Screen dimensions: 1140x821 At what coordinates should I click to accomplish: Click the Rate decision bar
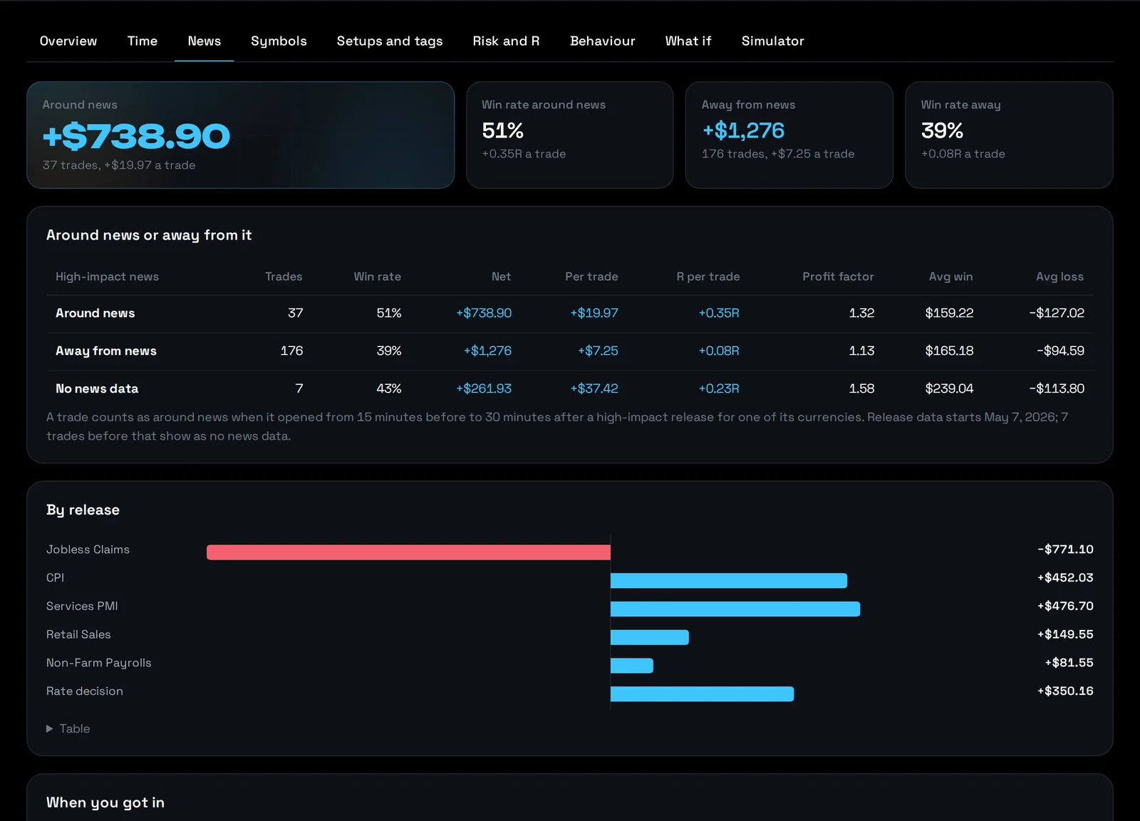pos(703,694)
